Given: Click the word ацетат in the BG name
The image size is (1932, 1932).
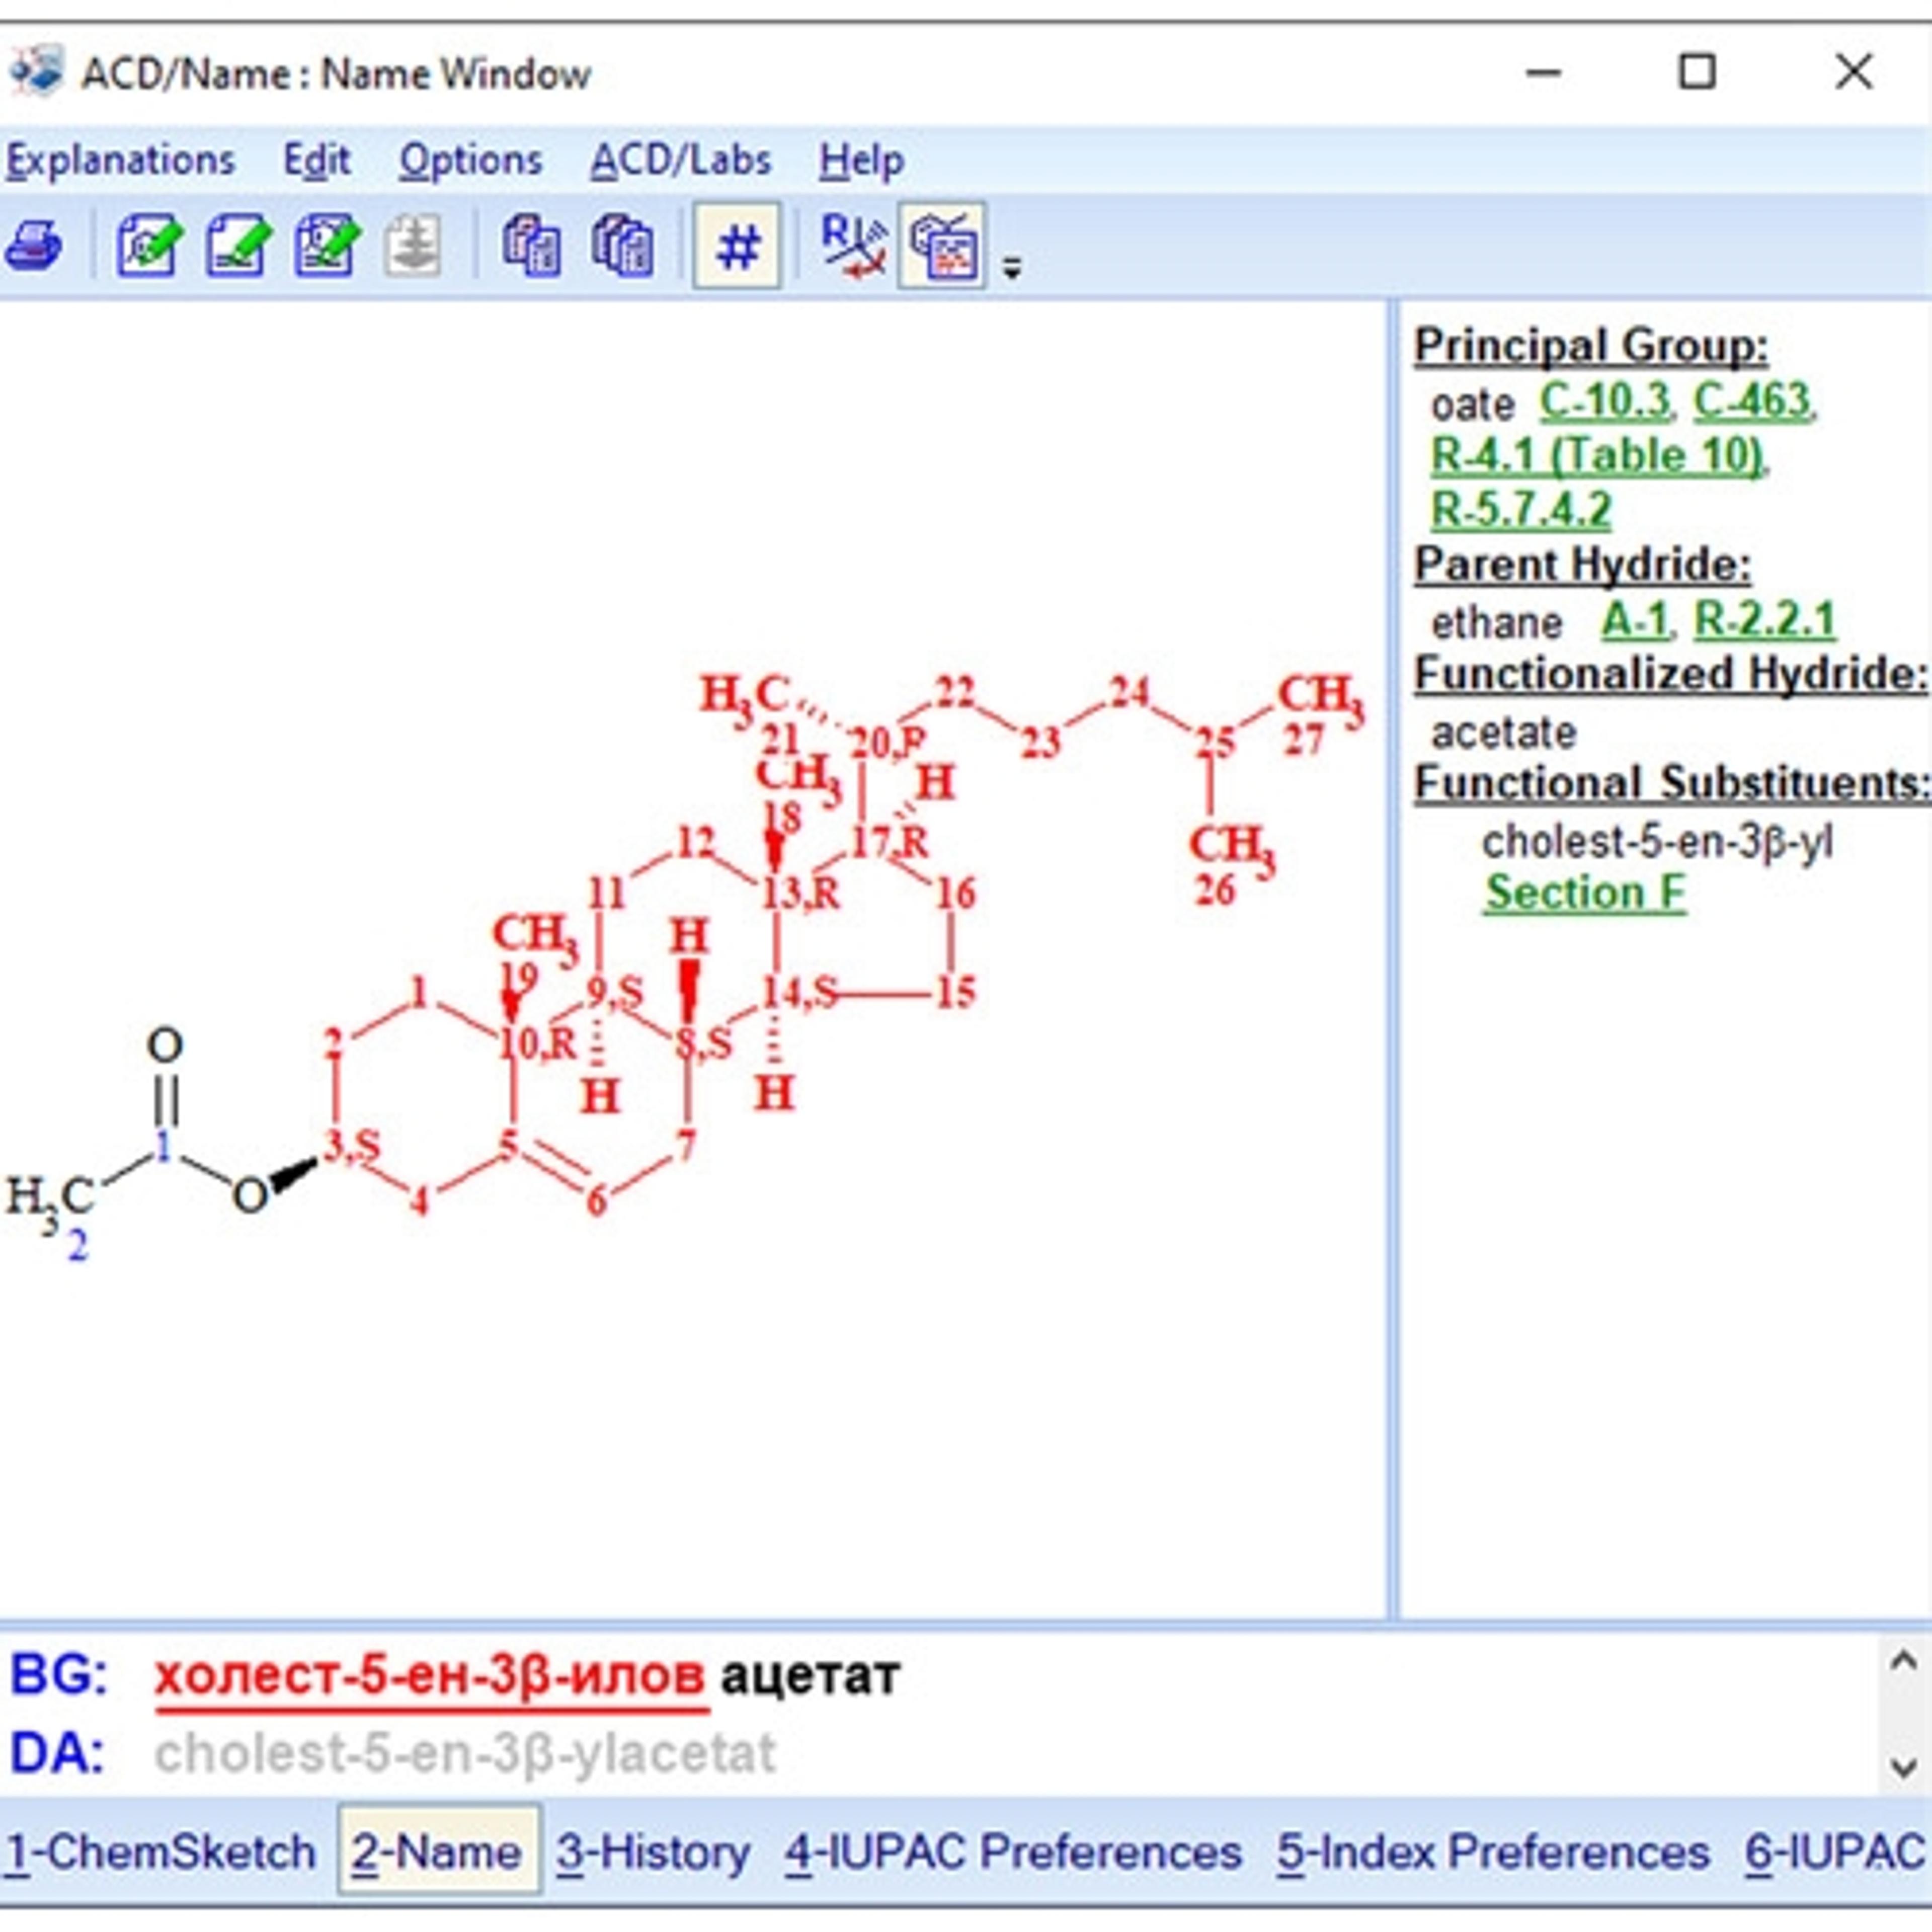Looking at the screenshot, I should [810, 1676].
